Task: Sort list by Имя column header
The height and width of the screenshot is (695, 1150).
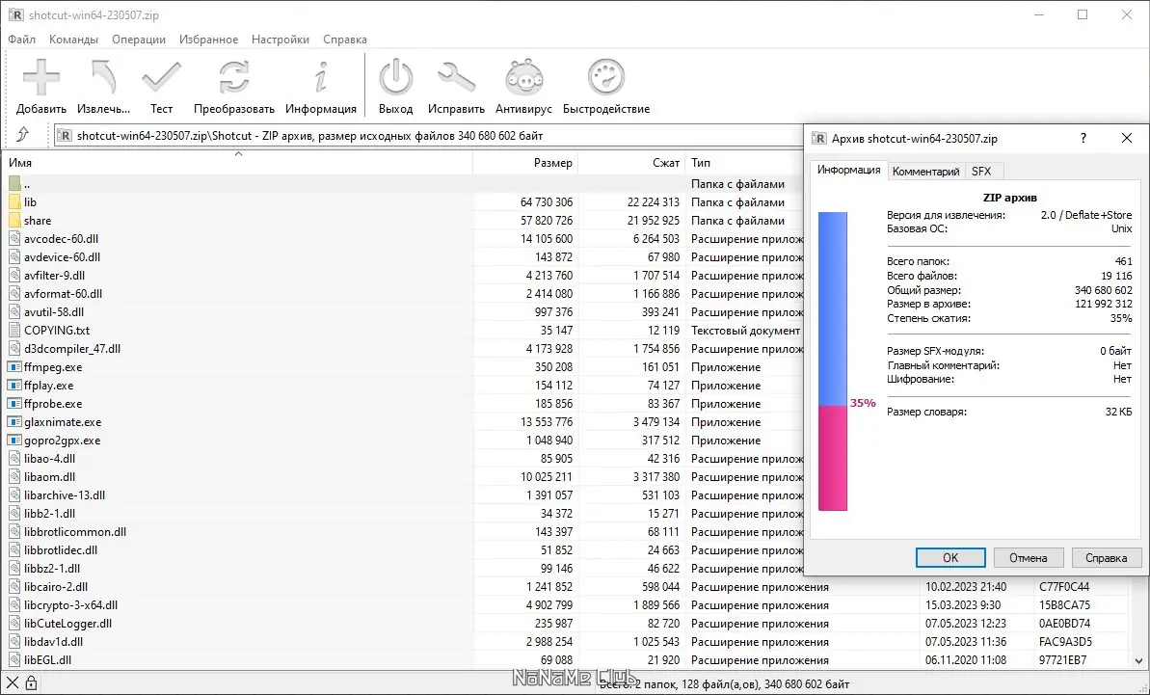Action: pyautogui.click(x=238, y=163)
